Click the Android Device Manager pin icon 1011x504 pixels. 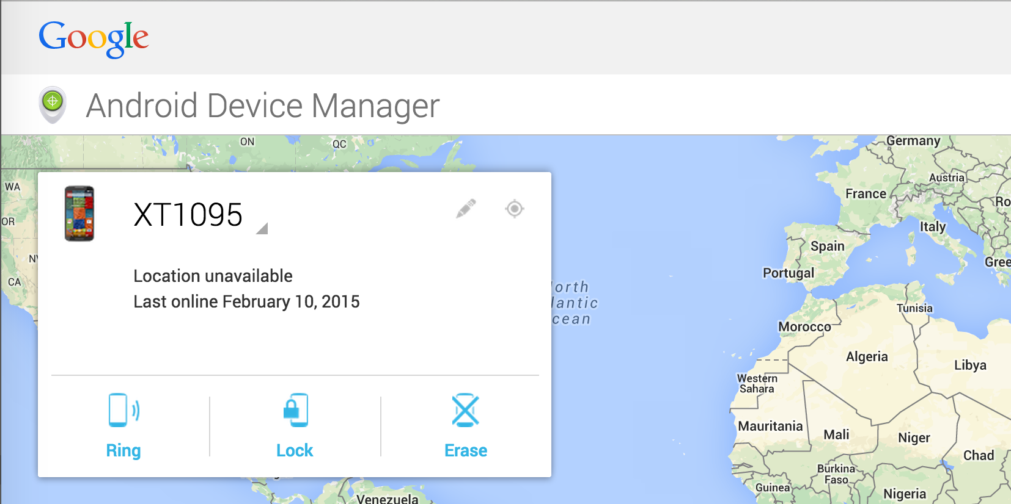click(53, 105)
